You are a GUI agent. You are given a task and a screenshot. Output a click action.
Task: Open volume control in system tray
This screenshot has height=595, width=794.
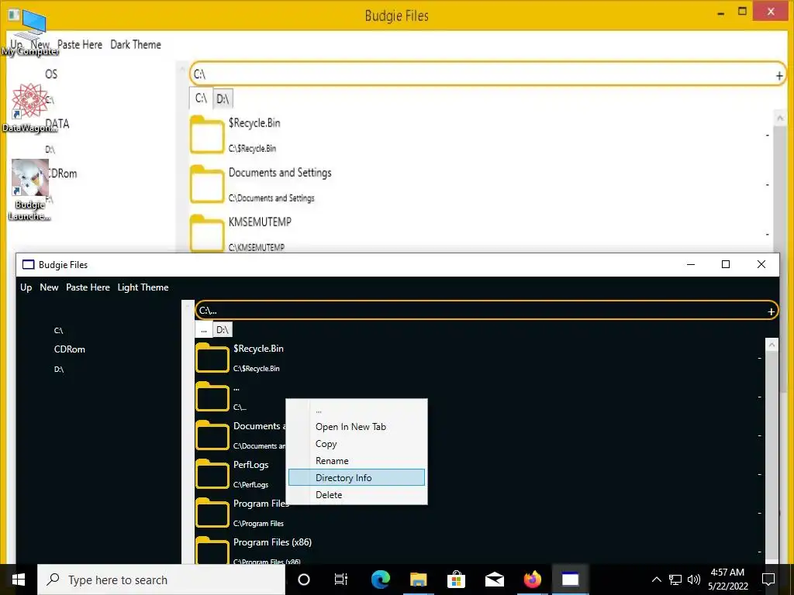click(x=694, y=580)
